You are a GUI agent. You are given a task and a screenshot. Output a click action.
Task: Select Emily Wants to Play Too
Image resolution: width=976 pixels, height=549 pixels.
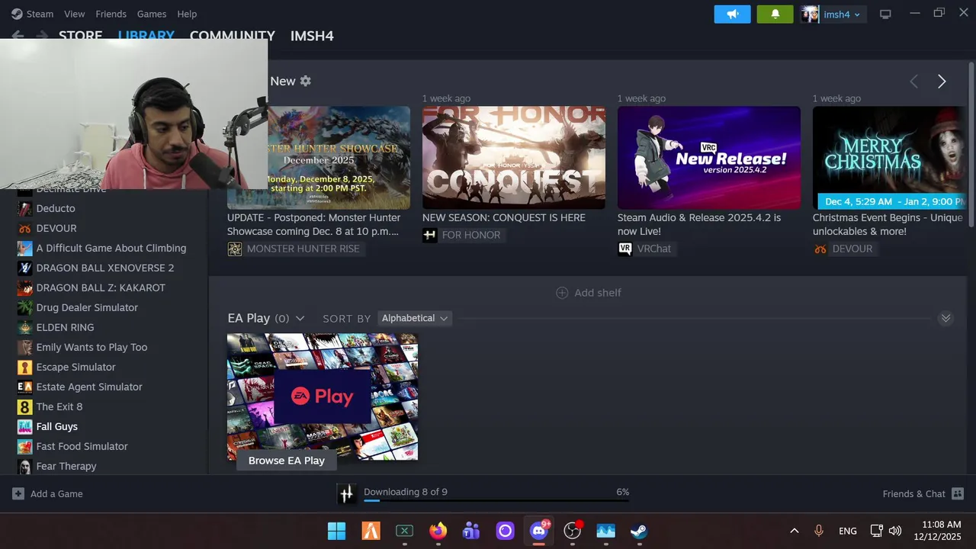[91, 347]
